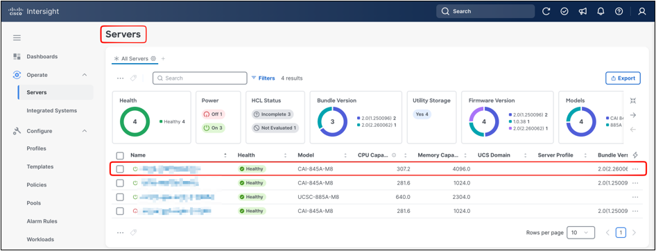The width and height of the screenshot is (656, 251).
Task: Collapse the Operate section chevron
Action: (85, 75)
